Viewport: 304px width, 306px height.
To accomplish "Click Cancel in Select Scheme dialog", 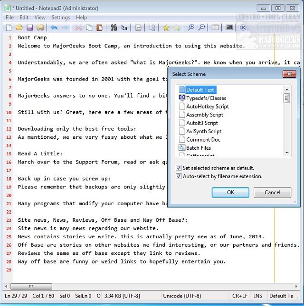I will (272, 192).
